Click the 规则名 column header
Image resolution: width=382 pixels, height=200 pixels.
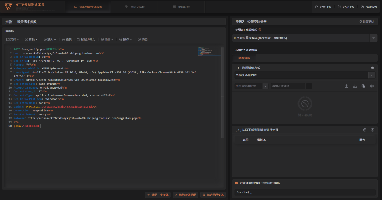[x=261, y=140]
